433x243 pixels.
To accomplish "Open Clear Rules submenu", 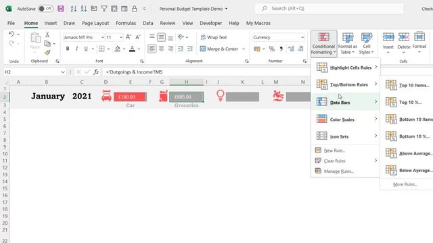I will tap(346, 161).
